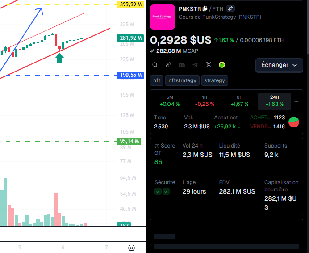This screenshot has width=309, height=253.
Task: Open the X (Twitter) icon
Action: pos(209,65)
